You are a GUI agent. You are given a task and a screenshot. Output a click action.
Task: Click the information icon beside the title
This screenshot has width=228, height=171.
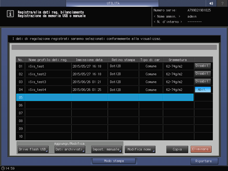10,14
